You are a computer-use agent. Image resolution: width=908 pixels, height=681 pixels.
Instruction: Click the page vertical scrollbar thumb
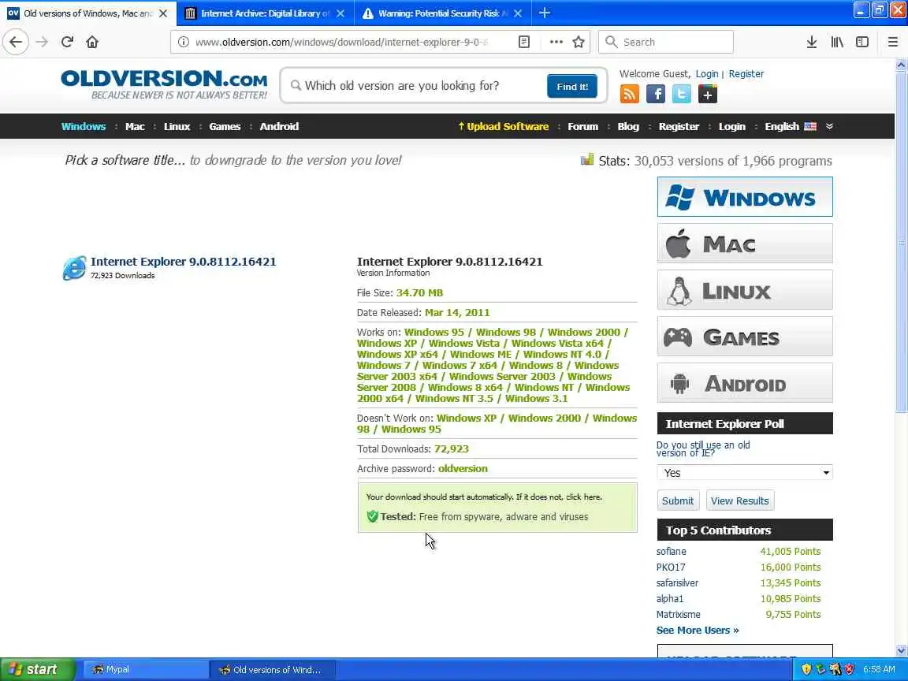901,242
